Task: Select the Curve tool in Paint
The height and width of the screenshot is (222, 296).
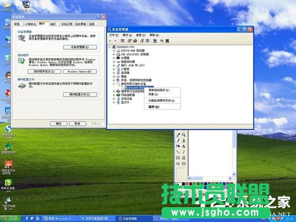Action: point(184,152)
